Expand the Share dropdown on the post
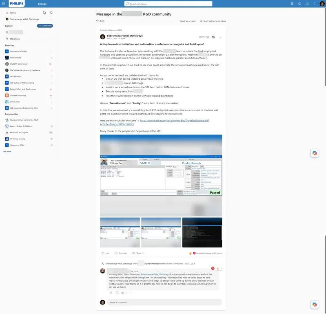Viewport: 326px width, 314px height. 143,253
